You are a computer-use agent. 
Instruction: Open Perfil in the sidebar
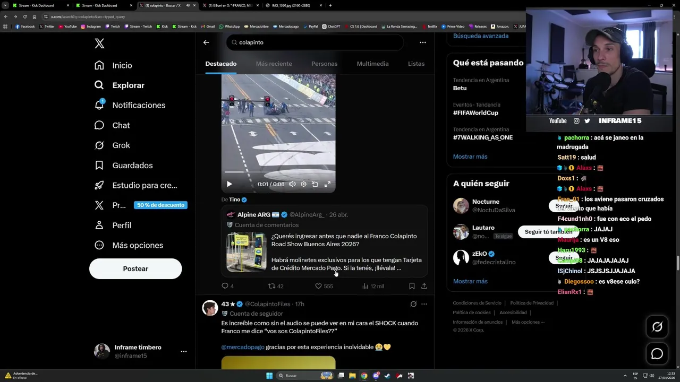pos(113,225)
